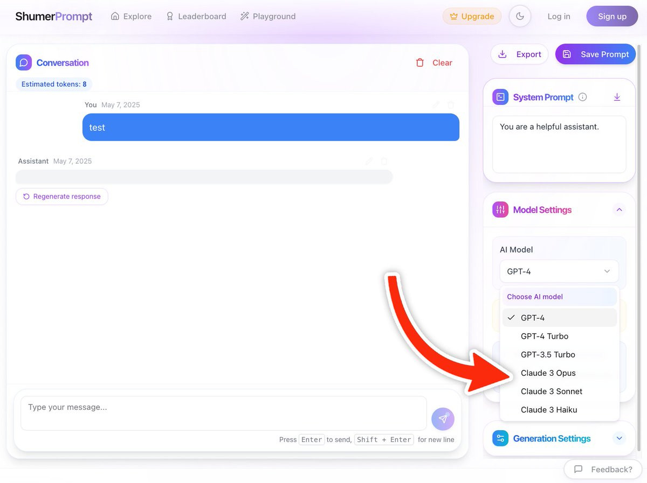Viewport: 647px width, 483px height.
Task: Click the ShumerPrompt logo
Action: pos(54,16)
